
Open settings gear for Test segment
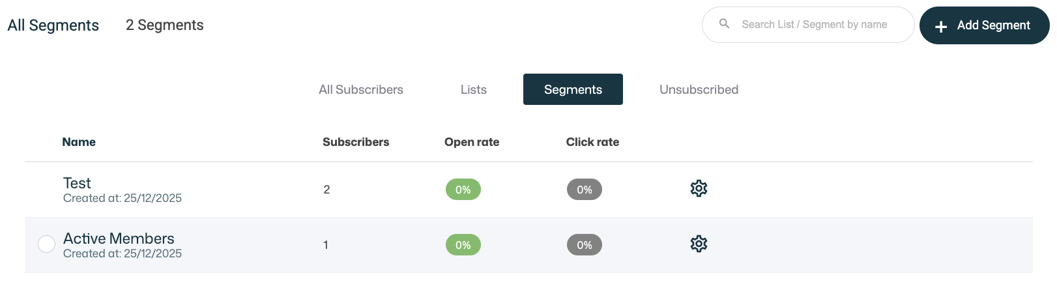click(x=699, y=188)
